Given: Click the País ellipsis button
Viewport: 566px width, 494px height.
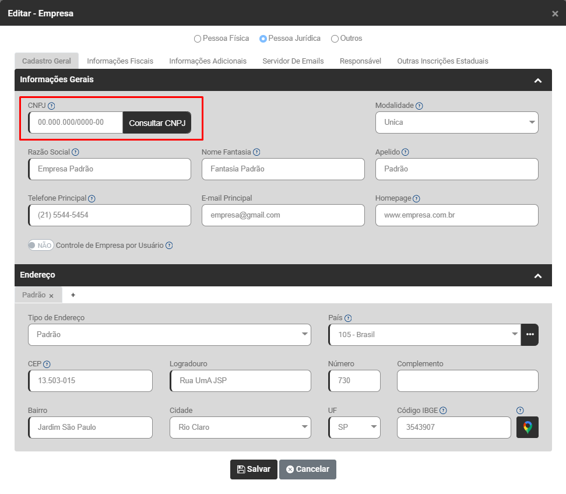Looking at the screenshot, I should pos(529,335).
